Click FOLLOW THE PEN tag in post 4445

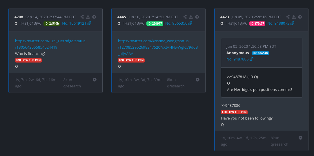(131, 60)
